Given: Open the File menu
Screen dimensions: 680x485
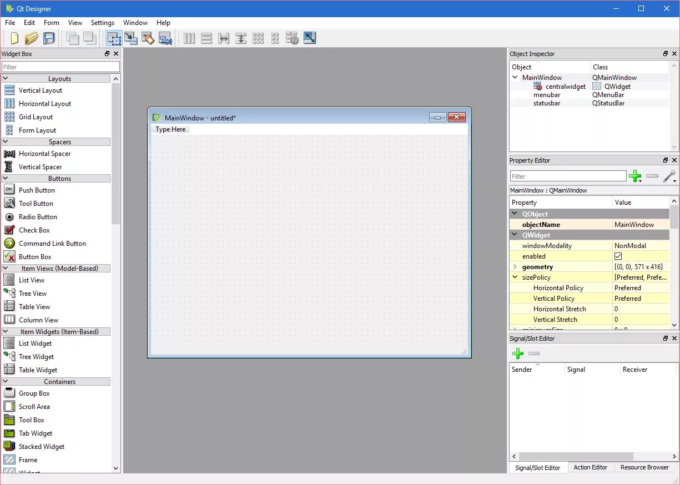Looking at the screenshot, I should pyautogui.click(x=10, y=23).
